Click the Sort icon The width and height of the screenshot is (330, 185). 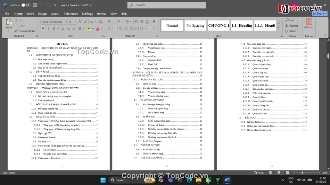coord(148,21)
